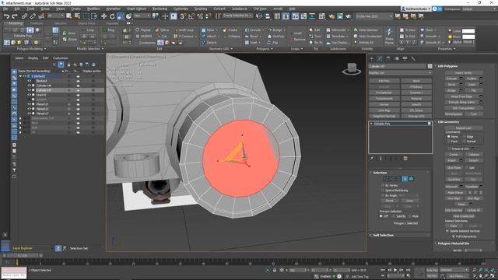
Task: Click the Hide Unselected button in Edit Geometry
Action: pyautogui.click(x=464, y=216)
